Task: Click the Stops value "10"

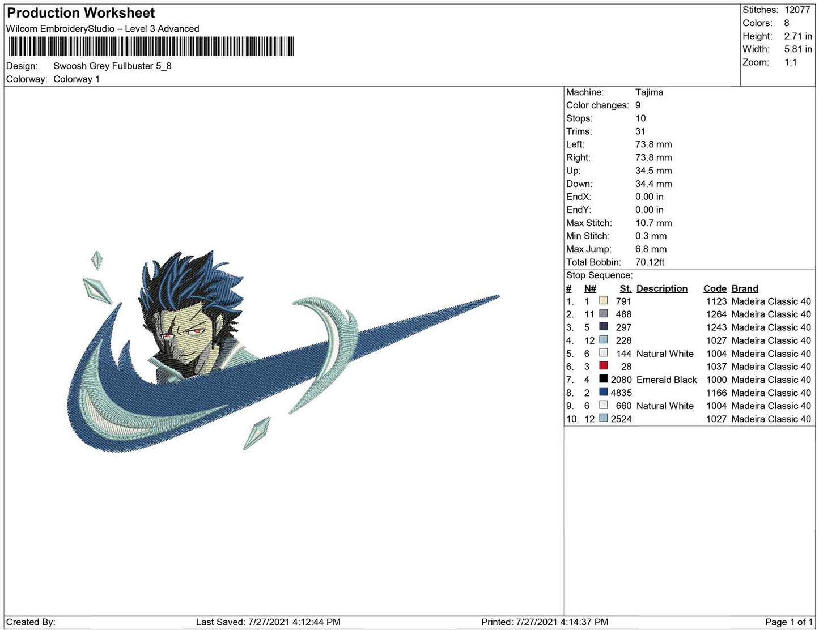Action: pos(640,118)
